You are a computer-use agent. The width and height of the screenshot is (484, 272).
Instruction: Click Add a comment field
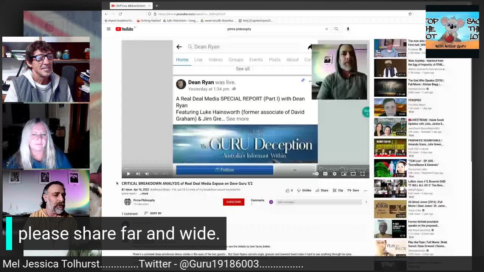319,202
